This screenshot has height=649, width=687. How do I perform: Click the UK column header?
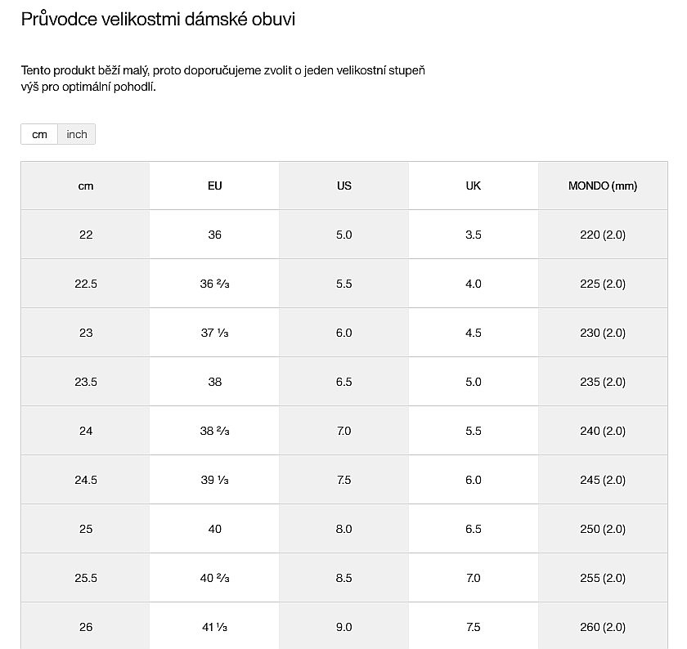[x=473, y=186]
